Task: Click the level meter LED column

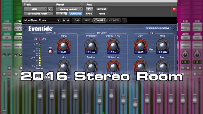Action: (40, 54)
